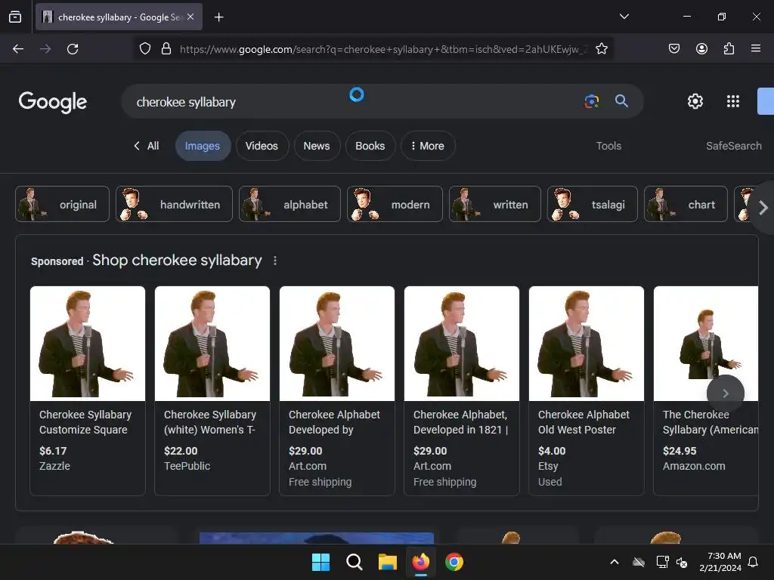Bookmark this page with the star

[601, 49]
